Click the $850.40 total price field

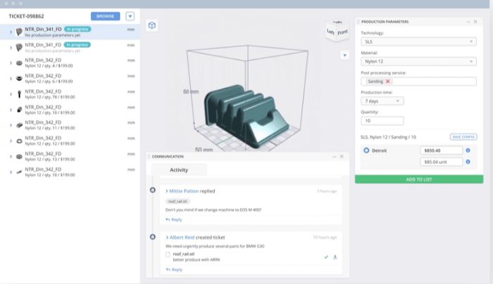441,150
